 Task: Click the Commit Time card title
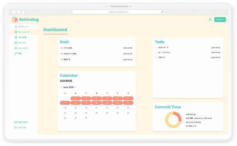(168, 107)
